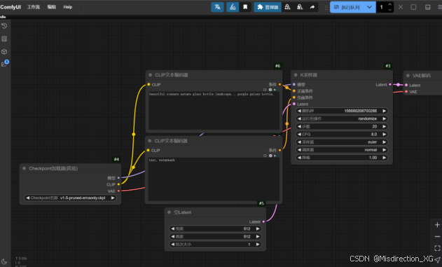Next scheduler with the normal right arrow

[x=385, y=150]
